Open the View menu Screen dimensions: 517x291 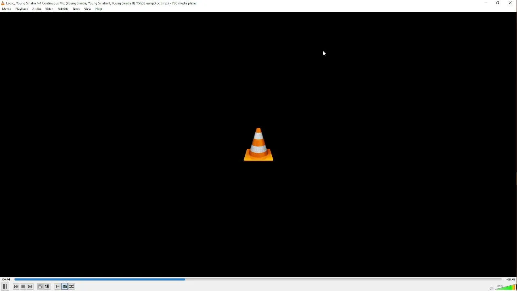pos(88,9)
